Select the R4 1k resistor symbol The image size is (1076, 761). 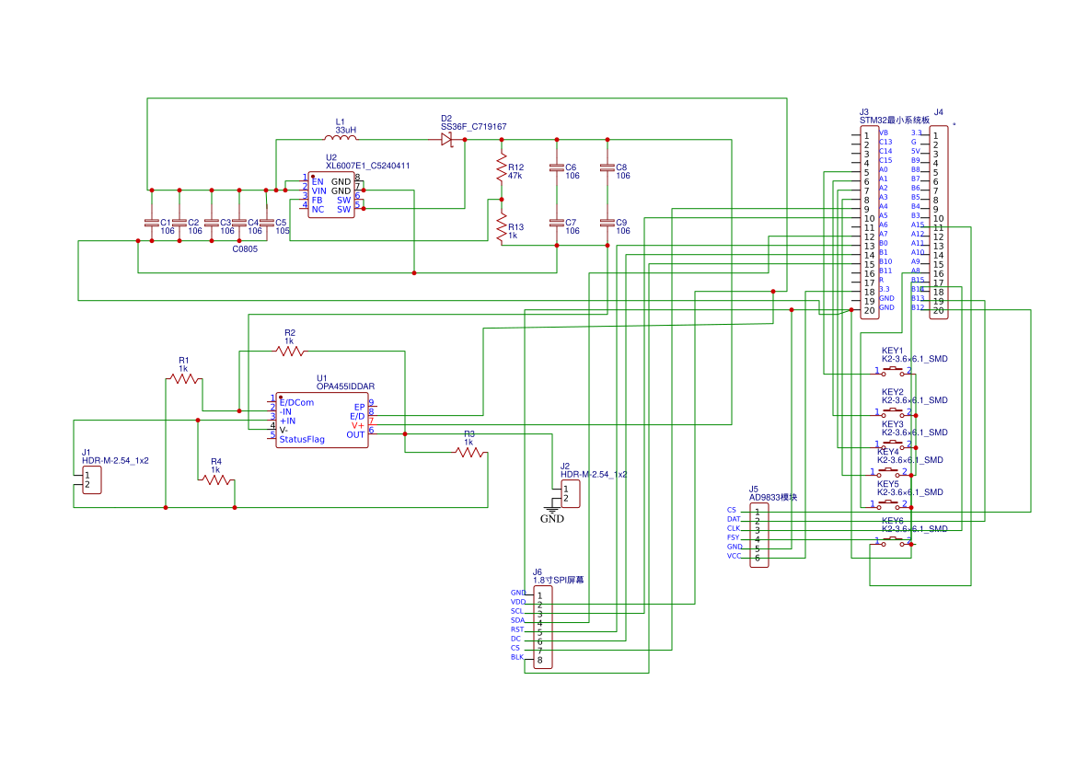[216, 480]
